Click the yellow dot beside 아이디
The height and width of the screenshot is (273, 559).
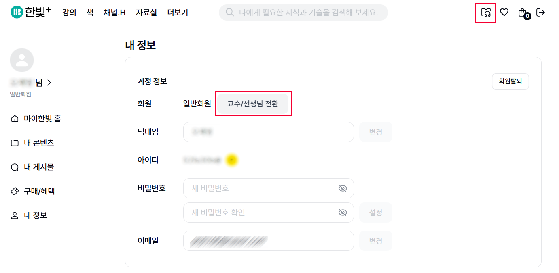(231, 160)
